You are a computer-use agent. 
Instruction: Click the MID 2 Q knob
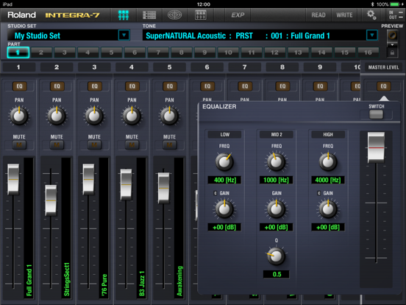277,256
